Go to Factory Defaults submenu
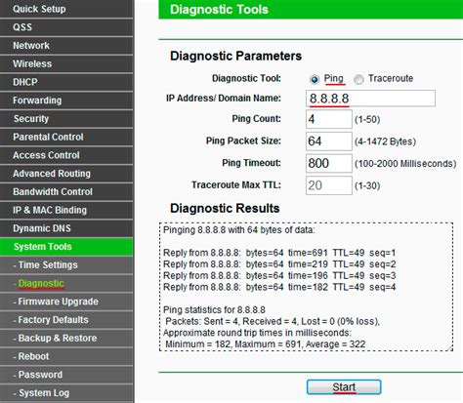463x403 pixels. [x=66, y=319]
